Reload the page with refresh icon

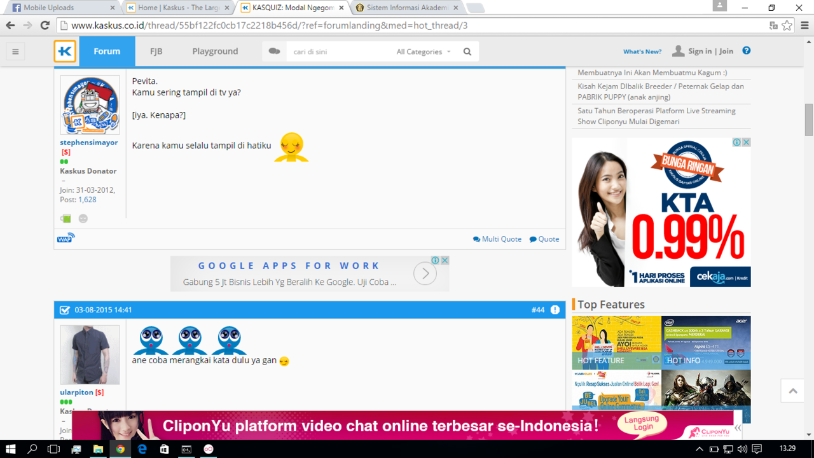point(45,25)
